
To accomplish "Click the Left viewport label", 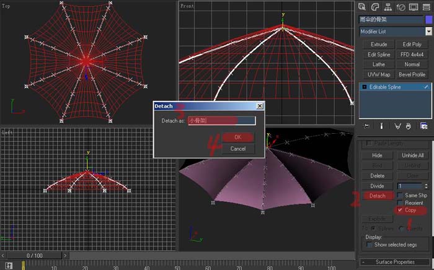I will pyautogui.click(x=7, y=133).
